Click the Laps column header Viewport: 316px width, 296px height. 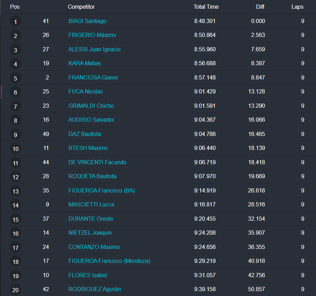pos(297,7)
